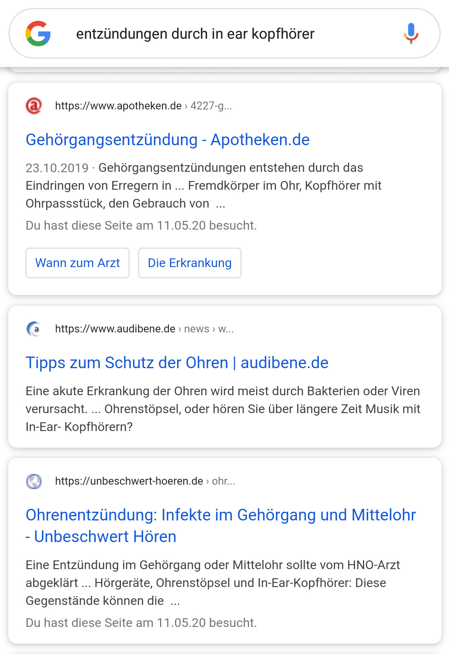Screen dimensions: 449x654
Task: Tap the apotheken.de red @ favicon
Action: (x=34, y=106)
